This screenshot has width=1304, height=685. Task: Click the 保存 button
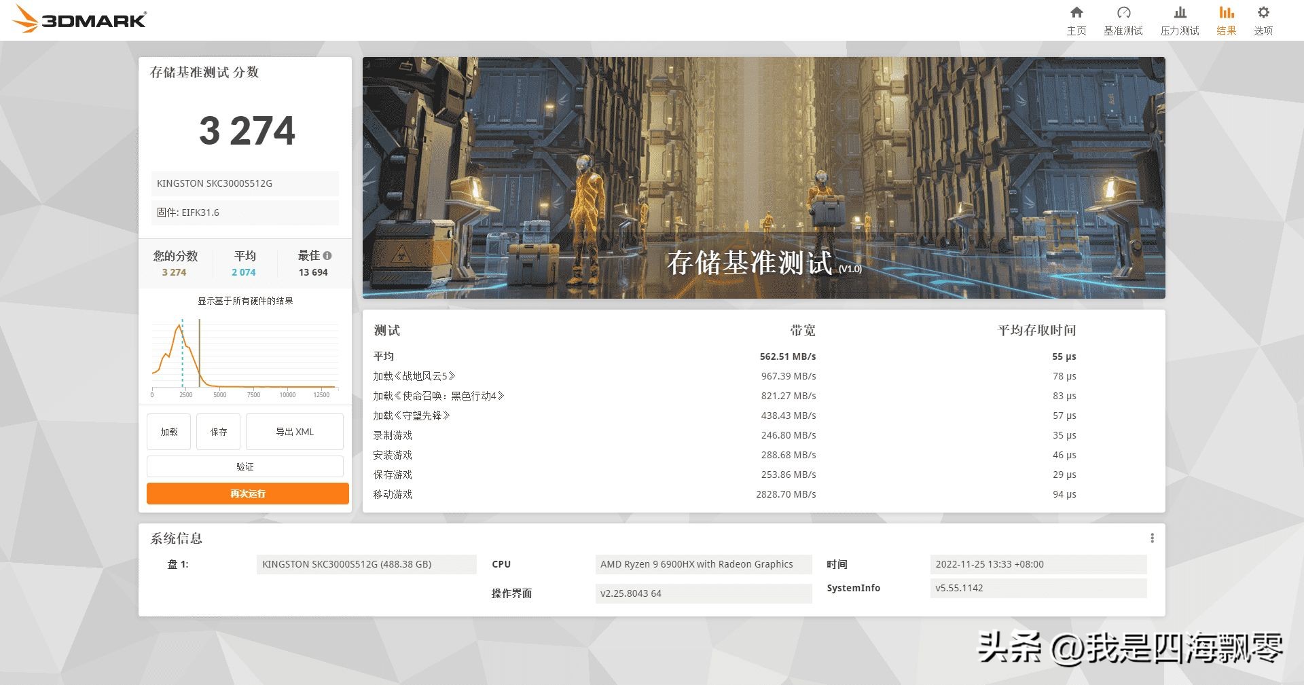coord(219,432)
